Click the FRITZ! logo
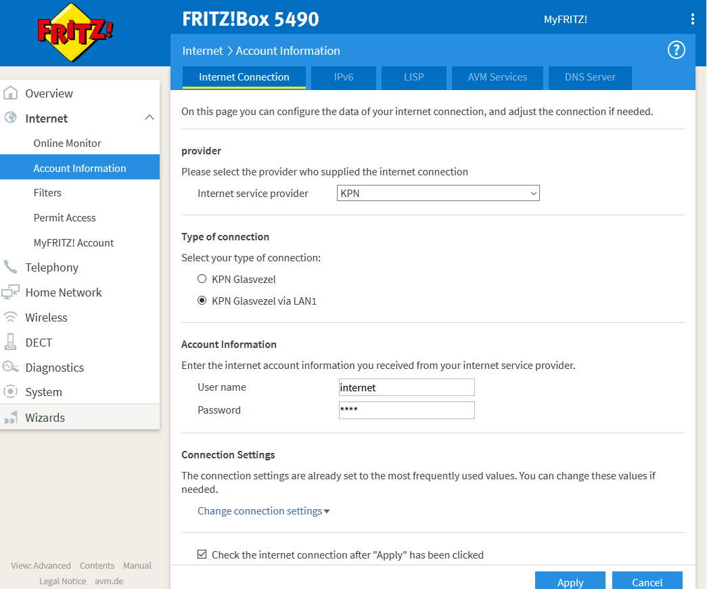The width and height of the screenshot is (707, 589). click(75, 32)
